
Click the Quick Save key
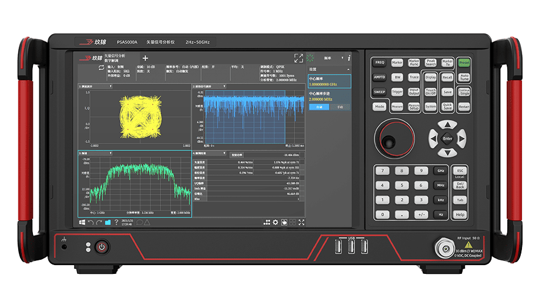(x=447, y=106)
